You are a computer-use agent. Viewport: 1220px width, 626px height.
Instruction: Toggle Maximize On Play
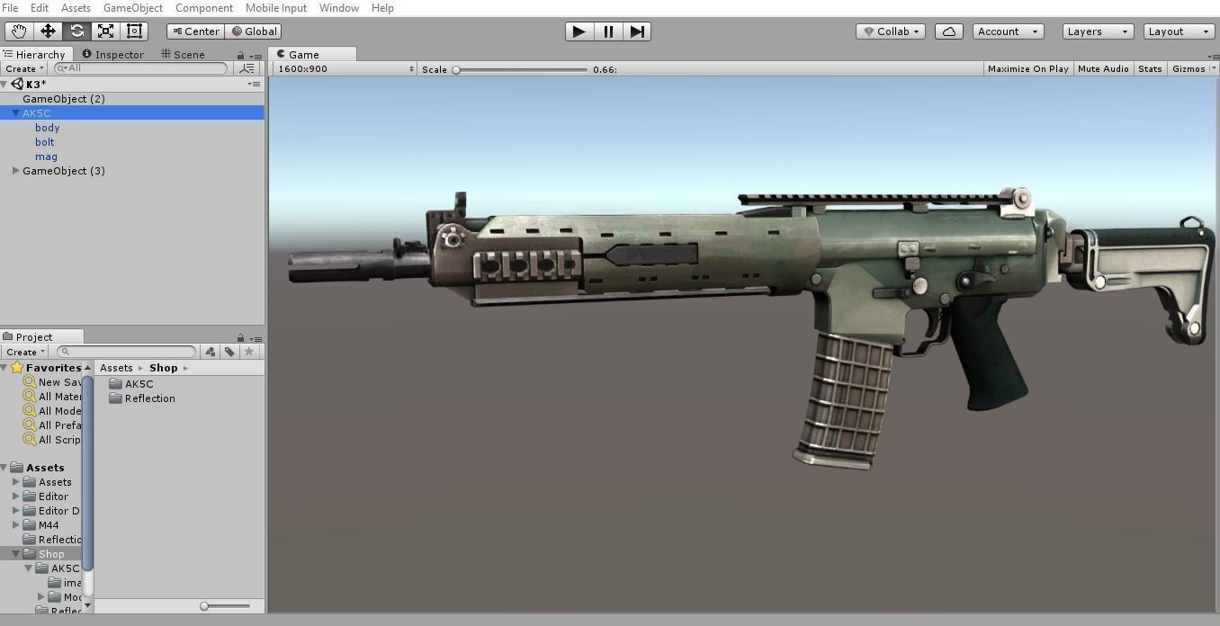pos(1027,68)
